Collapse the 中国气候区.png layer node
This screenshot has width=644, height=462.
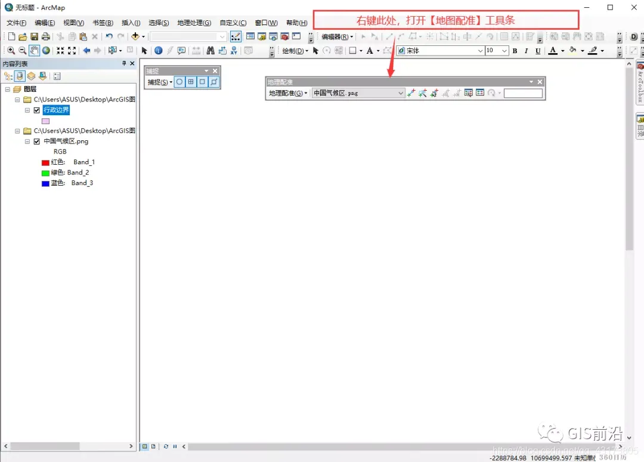point(27,141)
